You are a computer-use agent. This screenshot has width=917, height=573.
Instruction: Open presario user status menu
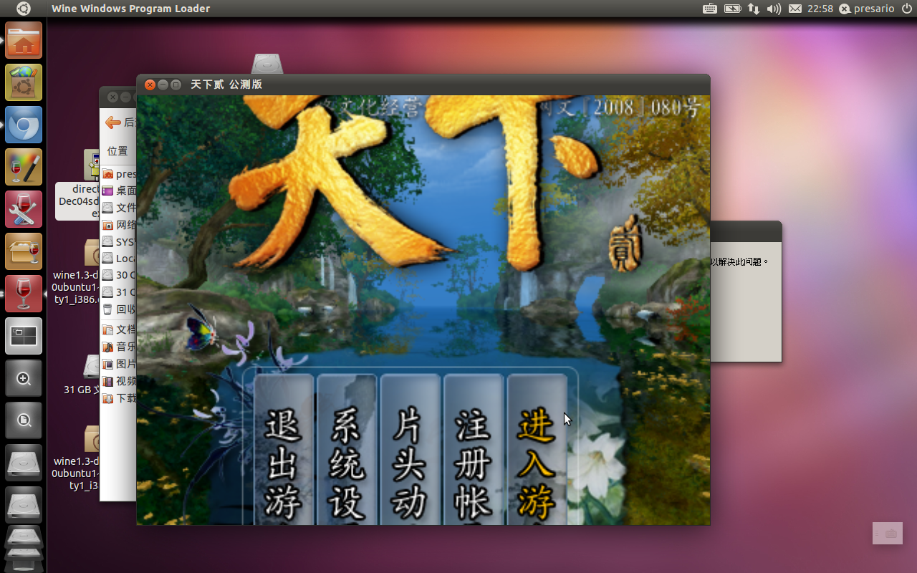pos(867,9)
